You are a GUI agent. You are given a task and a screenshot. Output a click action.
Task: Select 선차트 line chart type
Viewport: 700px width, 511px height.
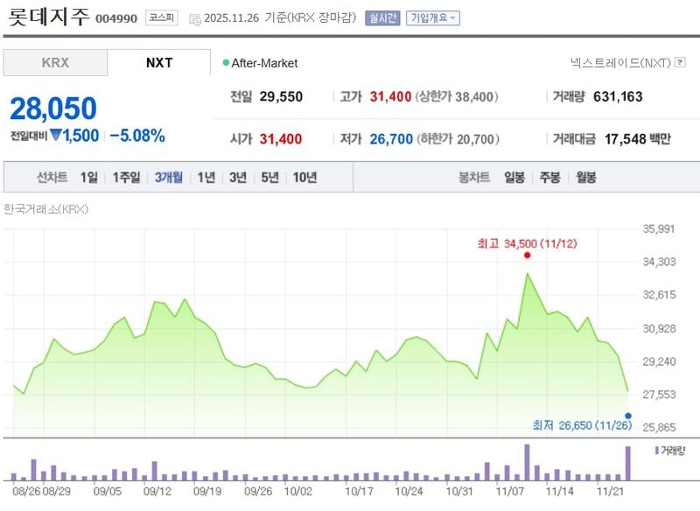pos(51,177)
